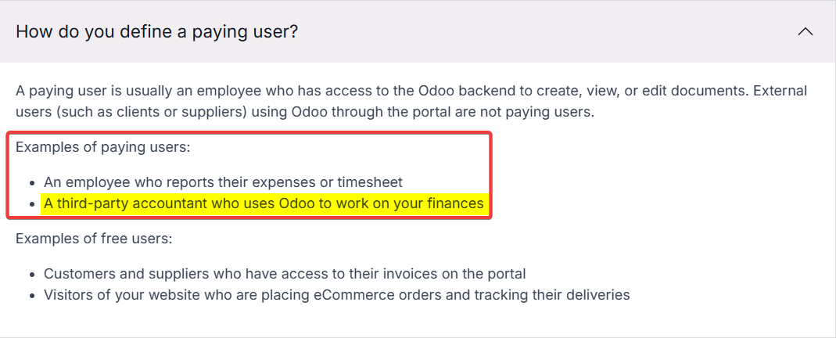Click the word "finances" in the highlighted text
Image resolution: width=836 pixels, height=338 pixels.
click(455, 203)
